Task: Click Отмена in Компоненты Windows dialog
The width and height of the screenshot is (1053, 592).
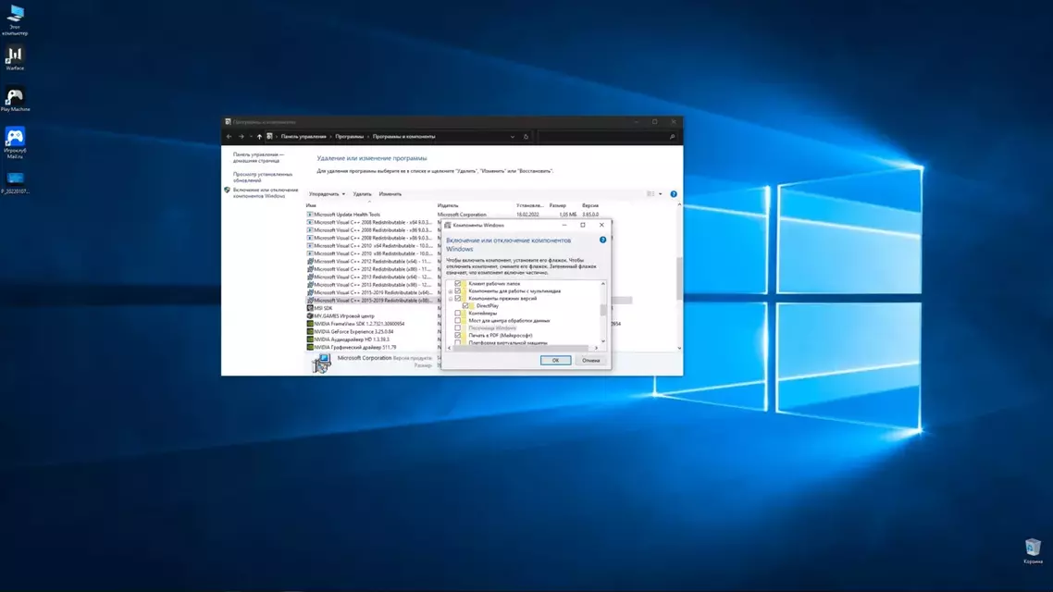Action: [x=591, y=361]
